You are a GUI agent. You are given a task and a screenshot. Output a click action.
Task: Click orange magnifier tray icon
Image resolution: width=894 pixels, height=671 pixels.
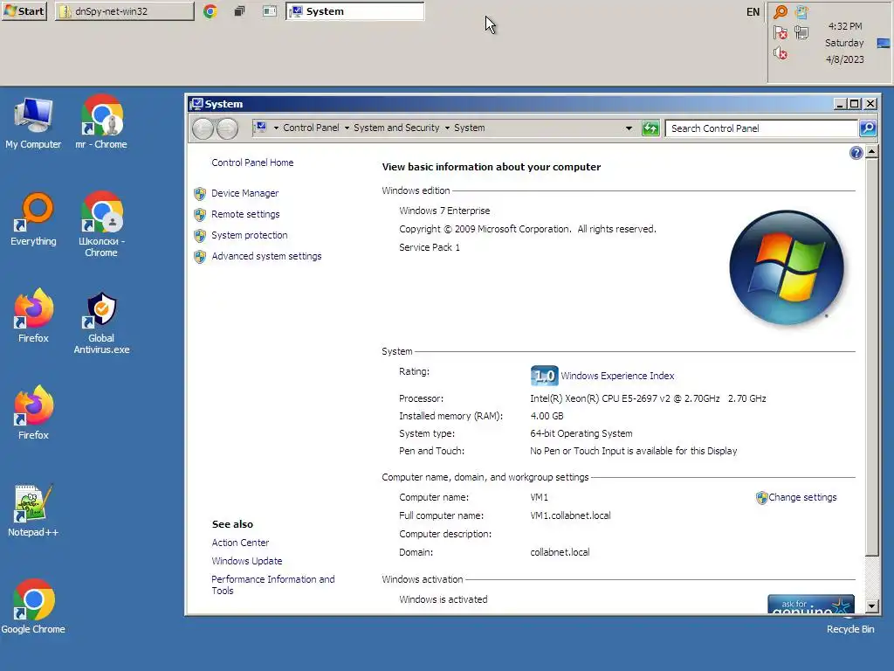click(x=780, y=12)
